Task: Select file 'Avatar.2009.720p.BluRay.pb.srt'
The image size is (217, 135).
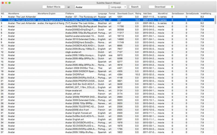Action: tap(81, 26)
